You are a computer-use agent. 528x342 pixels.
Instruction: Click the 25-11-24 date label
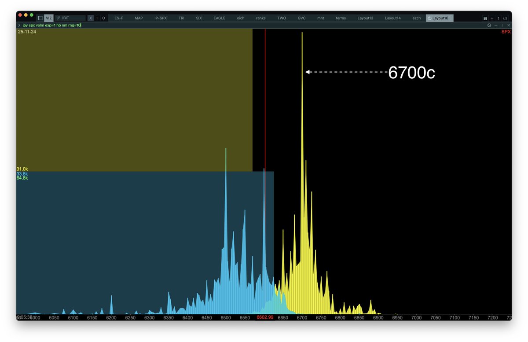27,32
